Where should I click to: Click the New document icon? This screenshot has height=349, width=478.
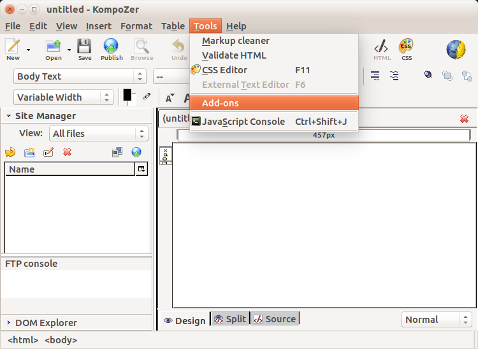(x=13, y=46)
